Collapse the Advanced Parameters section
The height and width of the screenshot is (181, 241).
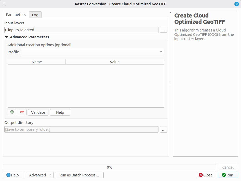pyautogui.click(x=7, y=37)
